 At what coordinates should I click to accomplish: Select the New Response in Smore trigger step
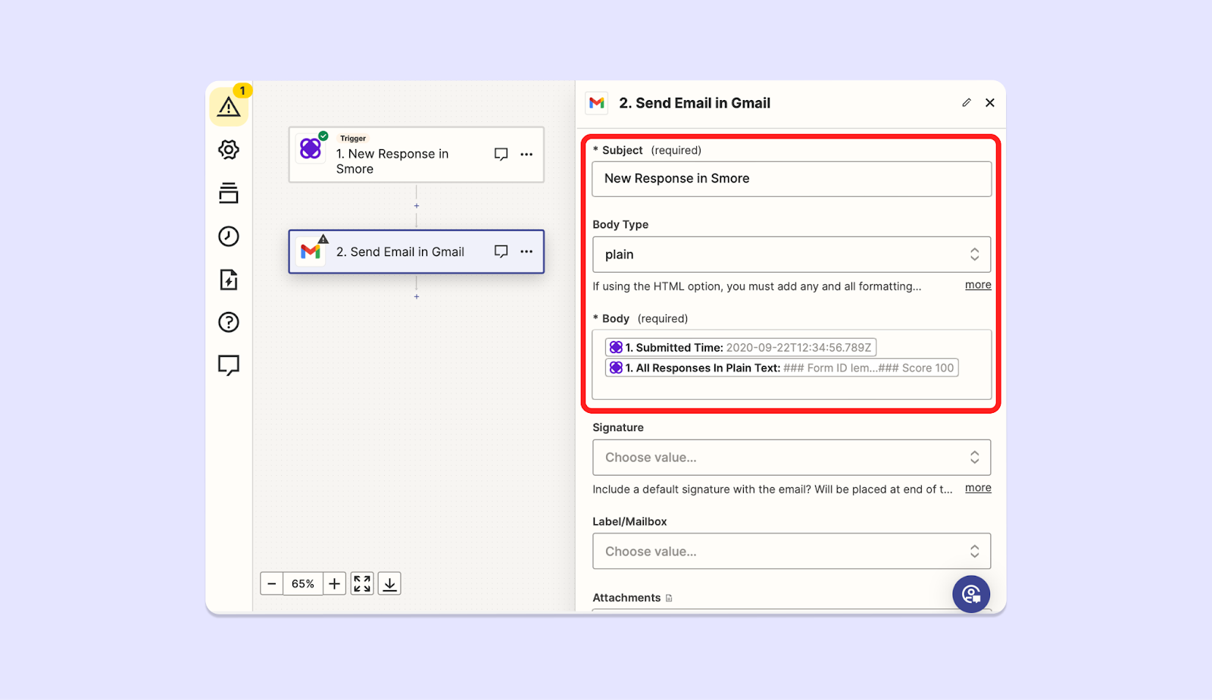click(417, 155)
